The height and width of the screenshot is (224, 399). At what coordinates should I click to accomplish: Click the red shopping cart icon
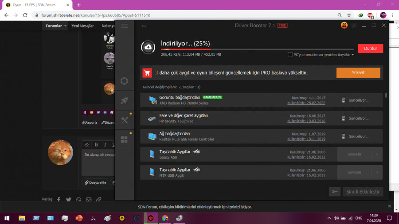[147, 73]
